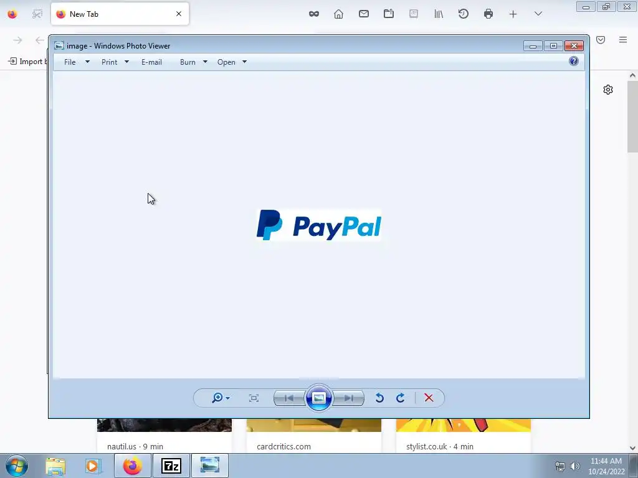Click the Firefox save page icon
The image size is (638, 478).
[389, 14]
